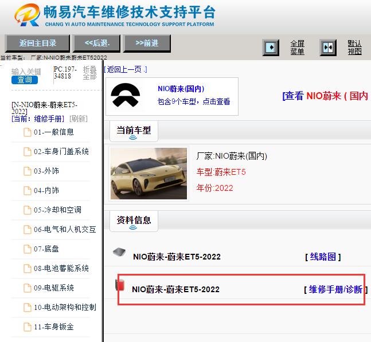Open 08-电池蓄能系统 tree item
The width and height of the screenshot is (371, 342).
[x=61, y=268]
